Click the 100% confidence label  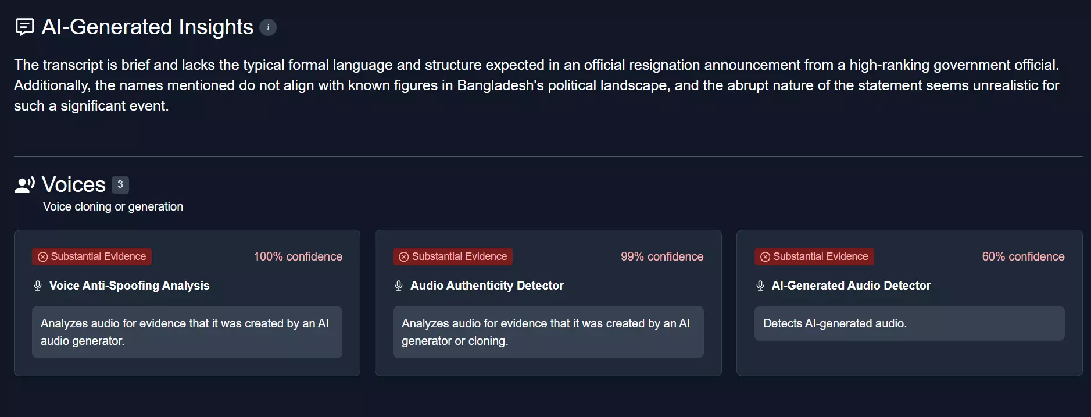(298, 256)
